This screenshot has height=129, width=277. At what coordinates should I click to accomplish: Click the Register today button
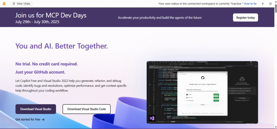(x=245, y=18)
